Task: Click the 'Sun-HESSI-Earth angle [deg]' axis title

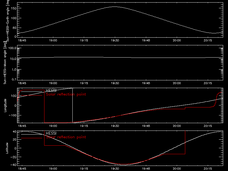Action: (8, 21)
